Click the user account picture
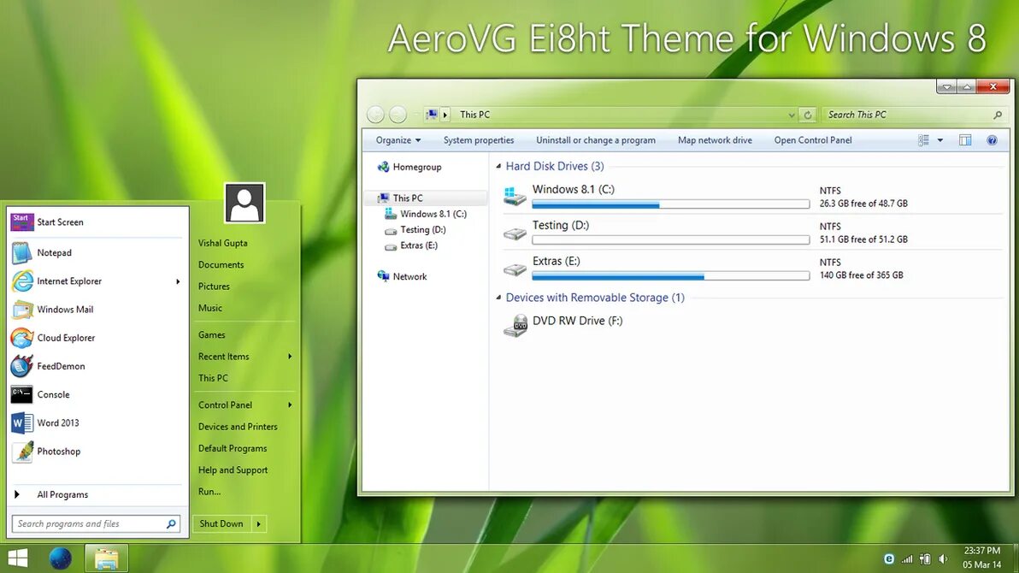This screenshot has width=1019, height=573. tap(245, 203)
